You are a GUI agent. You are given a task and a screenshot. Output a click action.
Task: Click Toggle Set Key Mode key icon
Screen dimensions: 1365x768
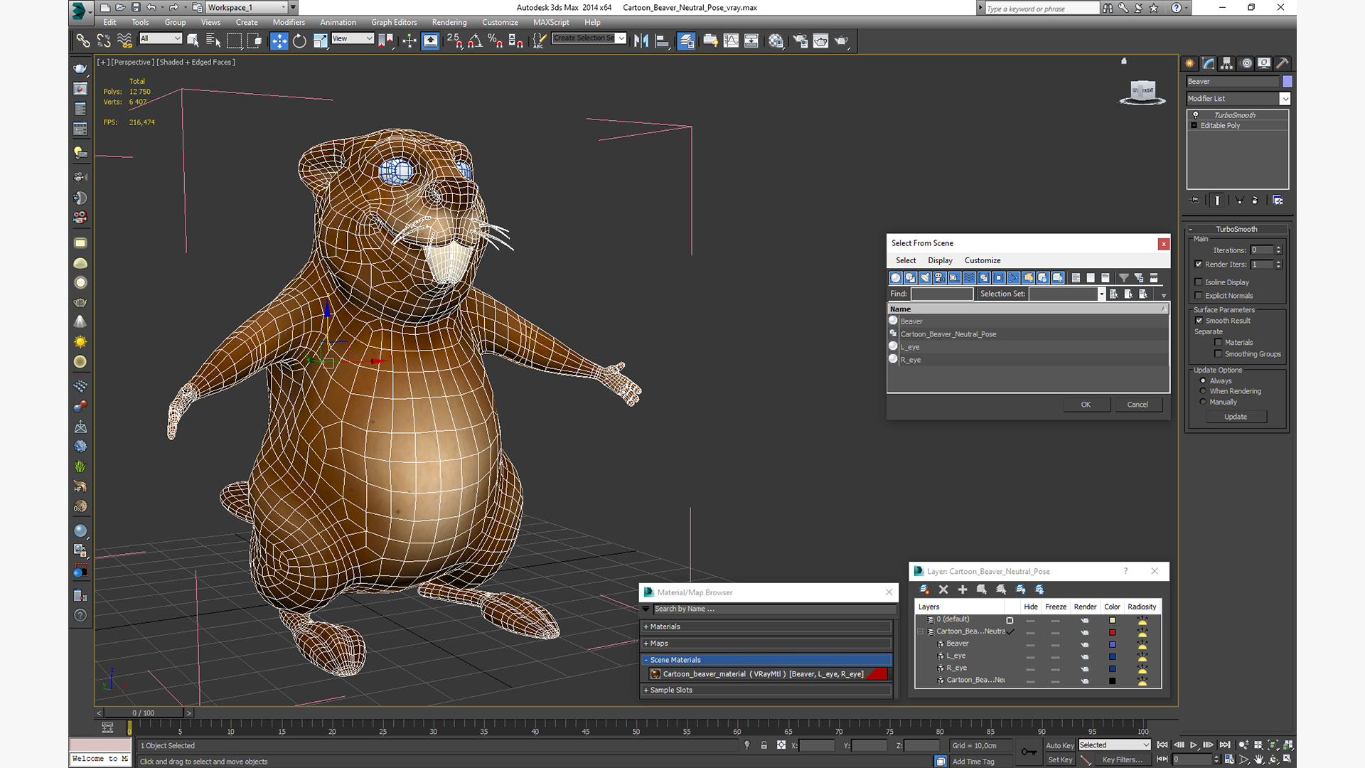(1029, 752)
